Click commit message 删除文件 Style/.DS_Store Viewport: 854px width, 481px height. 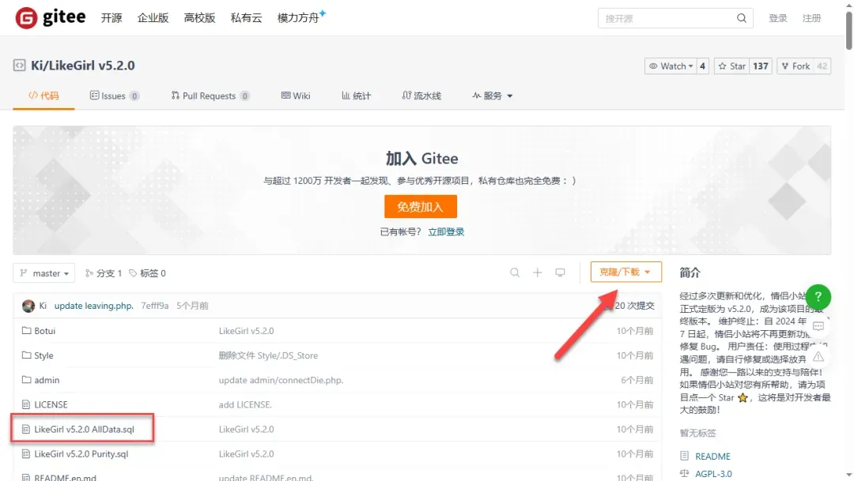pyautogui.click(x=269, y=355)
